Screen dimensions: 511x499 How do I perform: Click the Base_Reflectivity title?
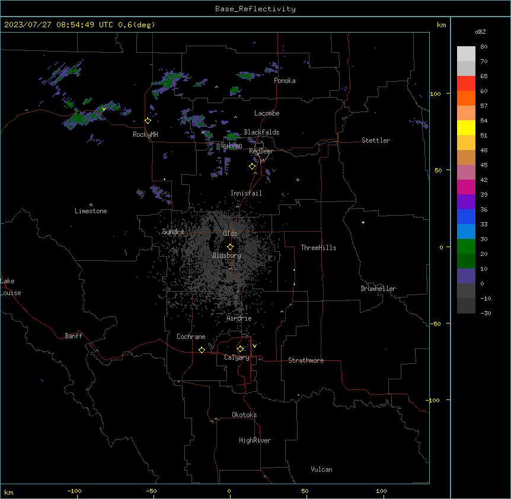pyautogui.click(x=255, y=9)
